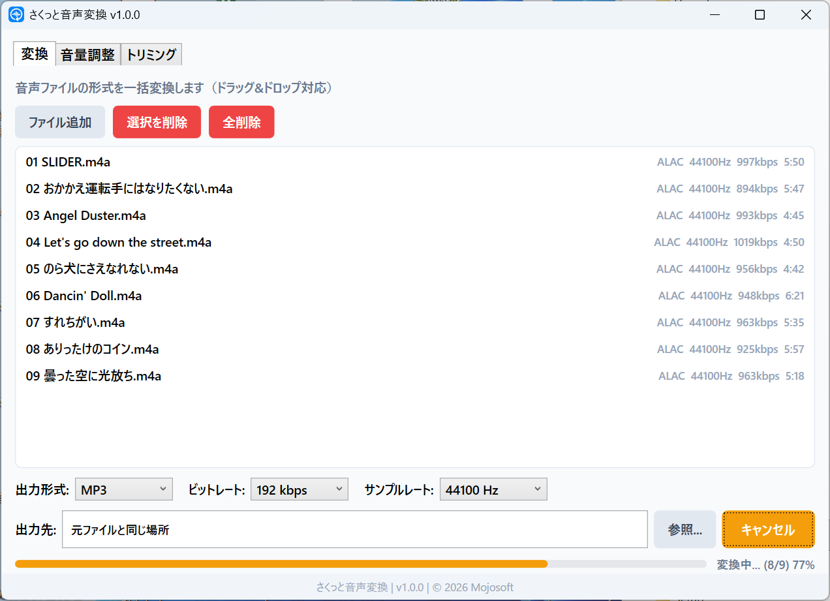Click the ファイル追加 button

pos(60,122)
